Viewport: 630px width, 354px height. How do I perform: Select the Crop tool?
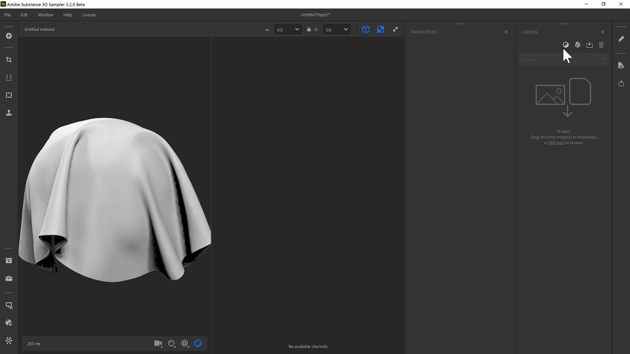9,60
